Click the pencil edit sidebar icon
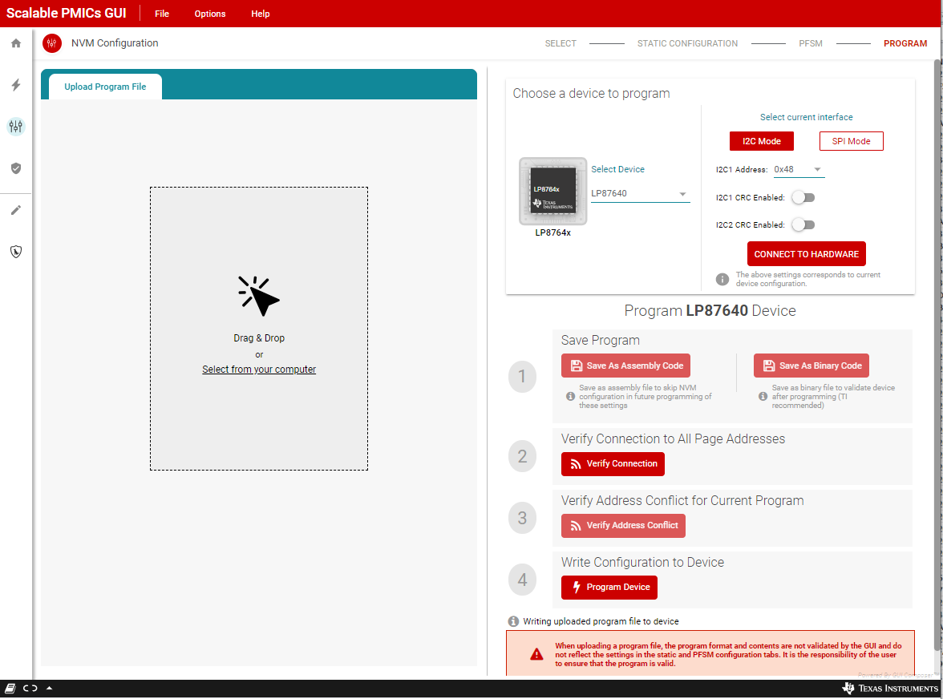The image size is (943, 699). (16, 210)
